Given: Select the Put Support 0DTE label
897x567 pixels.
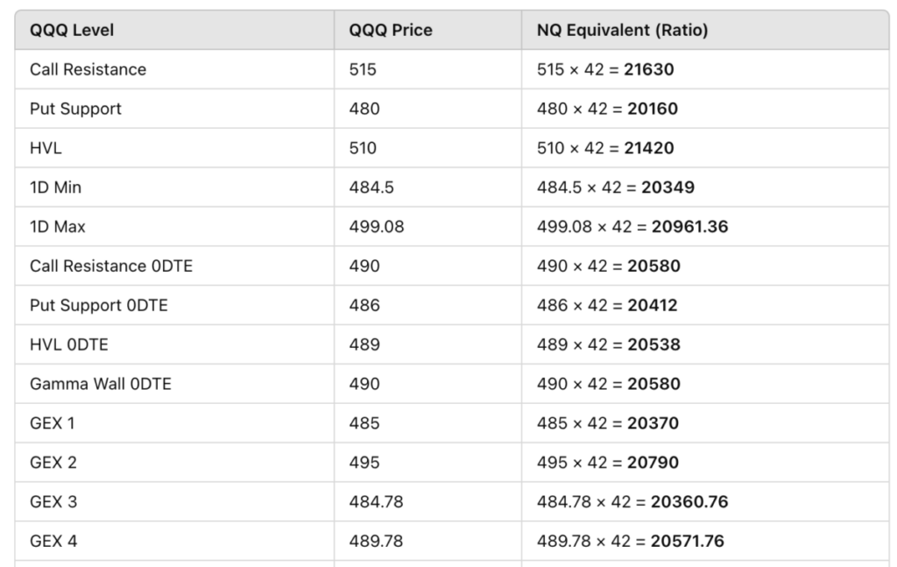Looking at the screenshot, I should 99,305.
